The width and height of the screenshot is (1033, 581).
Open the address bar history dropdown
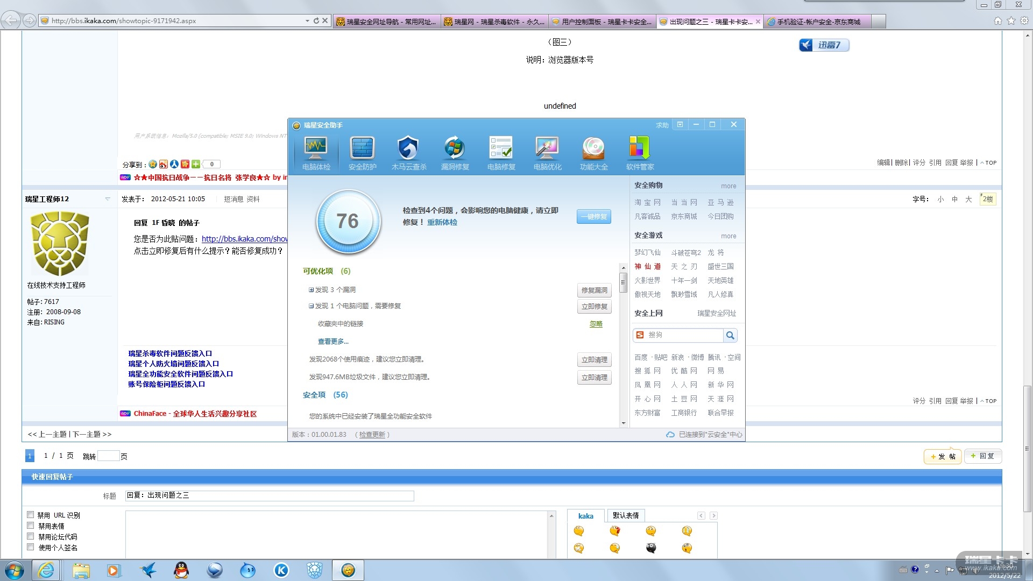pyautogui.click(x=307, y=21)
